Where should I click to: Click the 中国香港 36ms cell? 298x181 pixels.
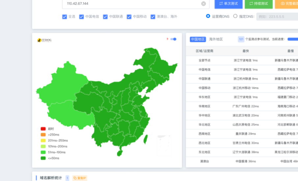[246, 161]
